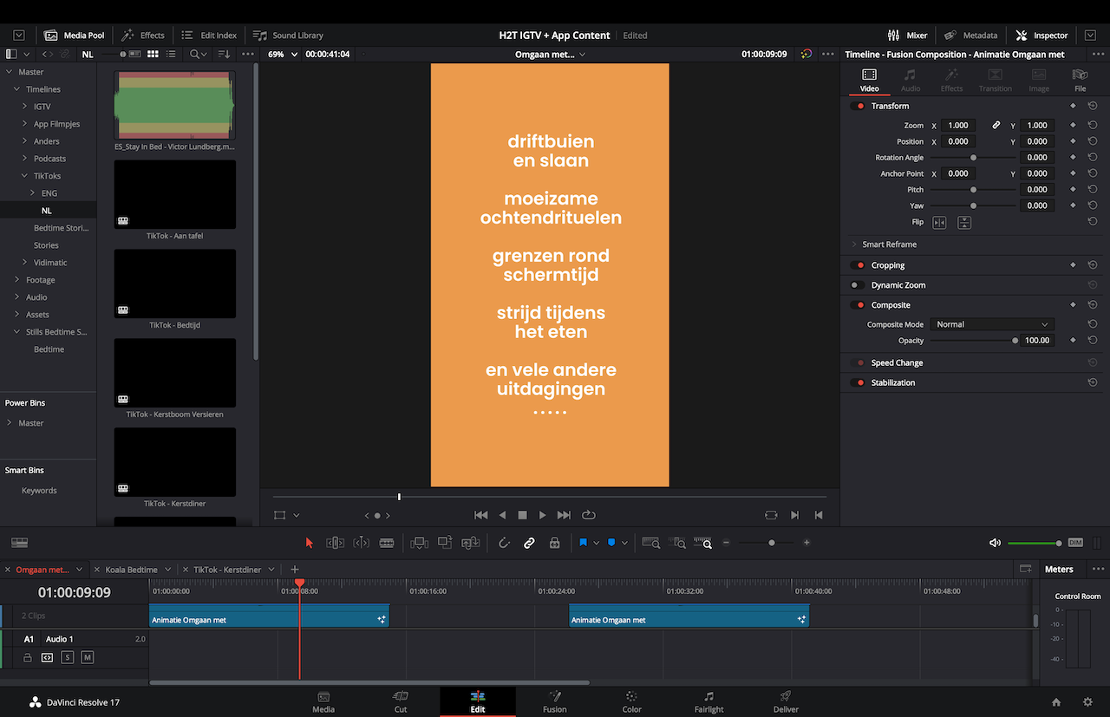This screenshot has height=717, width=1110.
Task: Toggle the Linked Selection chain icon
Action: 529,543
